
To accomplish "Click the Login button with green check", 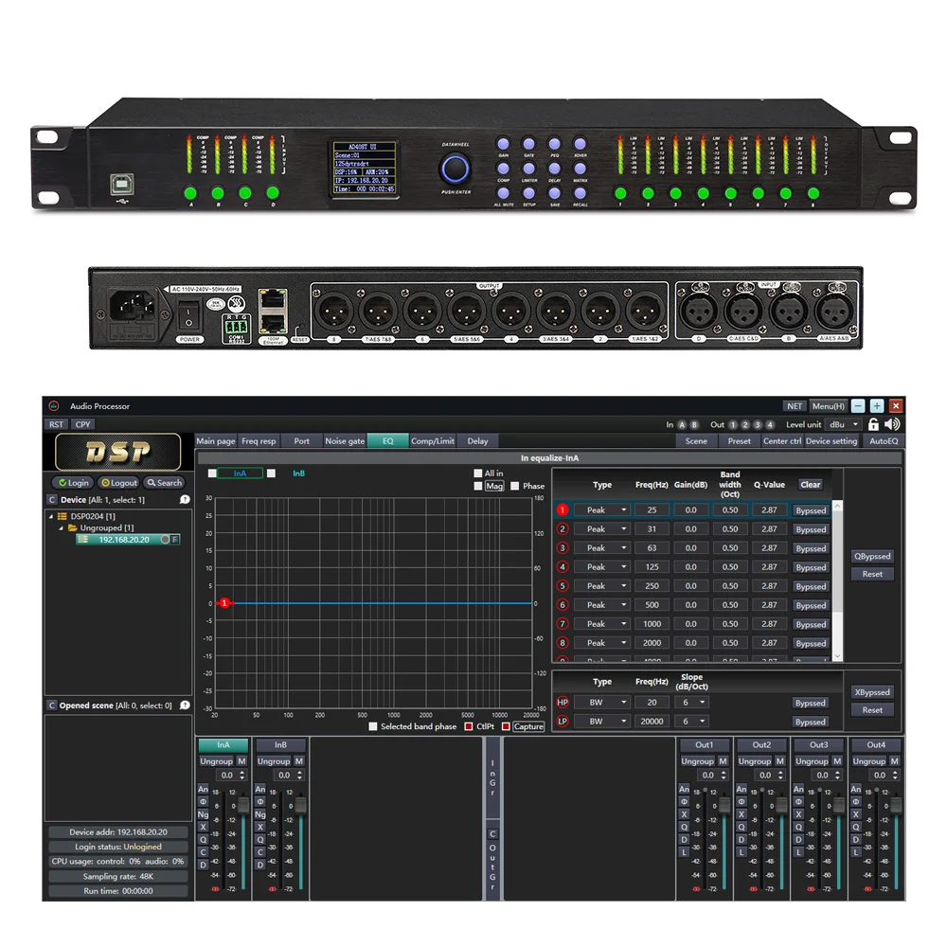I will tap(74, 483).
